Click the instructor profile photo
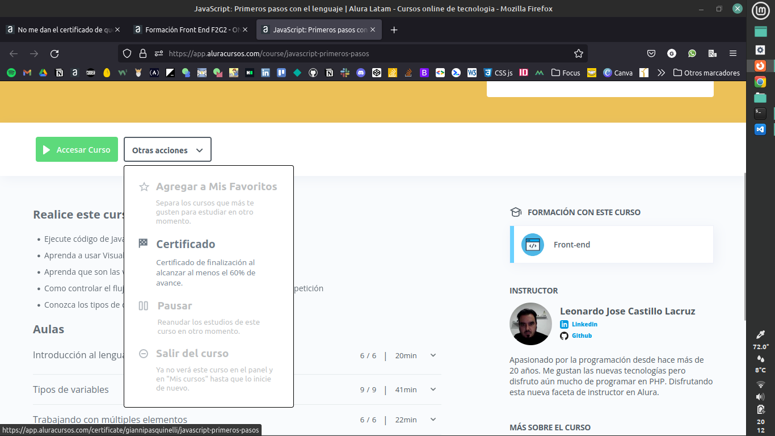Screen dimensions: 775x436 point(530,324)
